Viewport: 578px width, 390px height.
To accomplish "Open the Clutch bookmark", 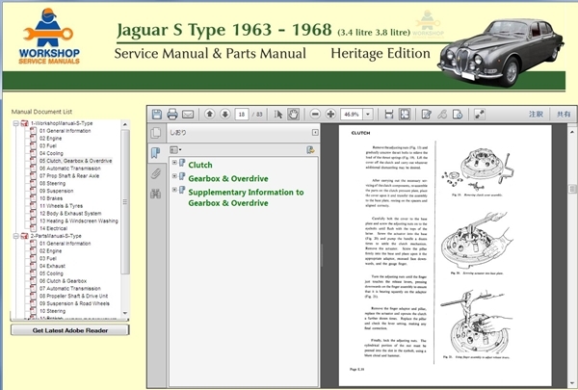I will click(200, 165).
